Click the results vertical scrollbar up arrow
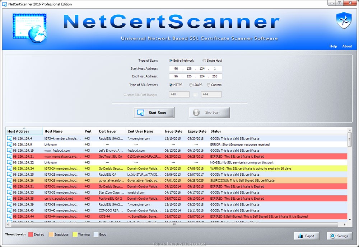Screen dimensions: 359x247 [x=350, y=130]
